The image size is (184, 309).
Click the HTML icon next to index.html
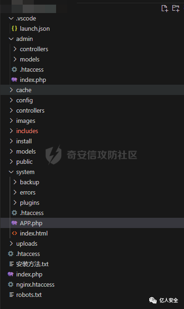(14, 233)
